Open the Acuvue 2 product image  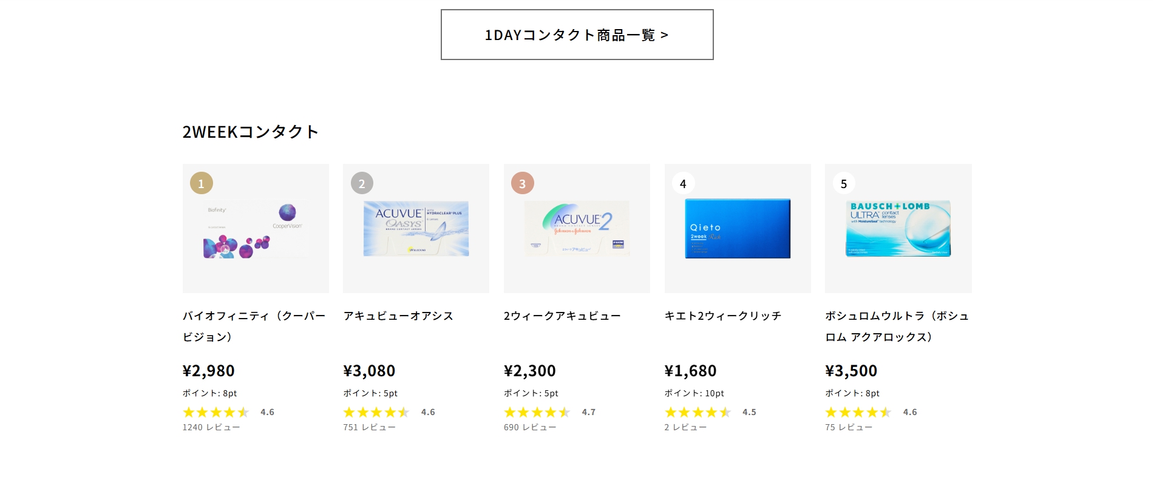[577, 229]
